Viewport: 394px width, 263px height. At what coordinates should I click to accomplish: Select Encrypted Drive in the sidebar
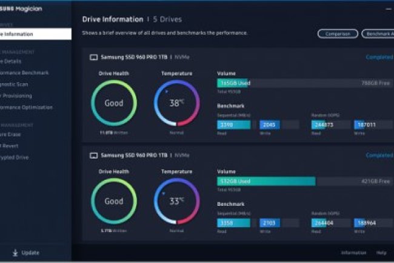point(15,157)
